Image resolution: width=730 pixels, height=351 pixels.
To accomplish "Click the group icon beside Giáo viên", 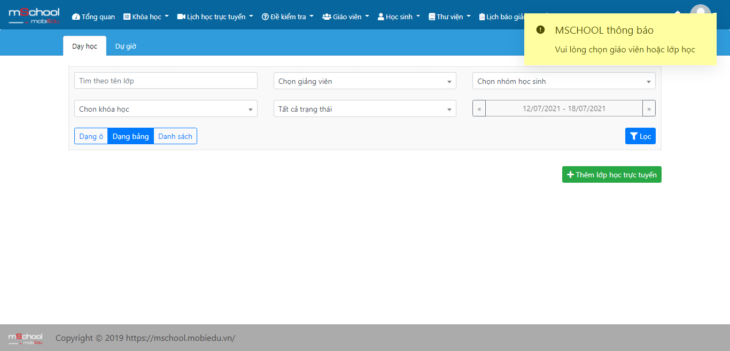I will pyautogui.click(x=327, y=17).
